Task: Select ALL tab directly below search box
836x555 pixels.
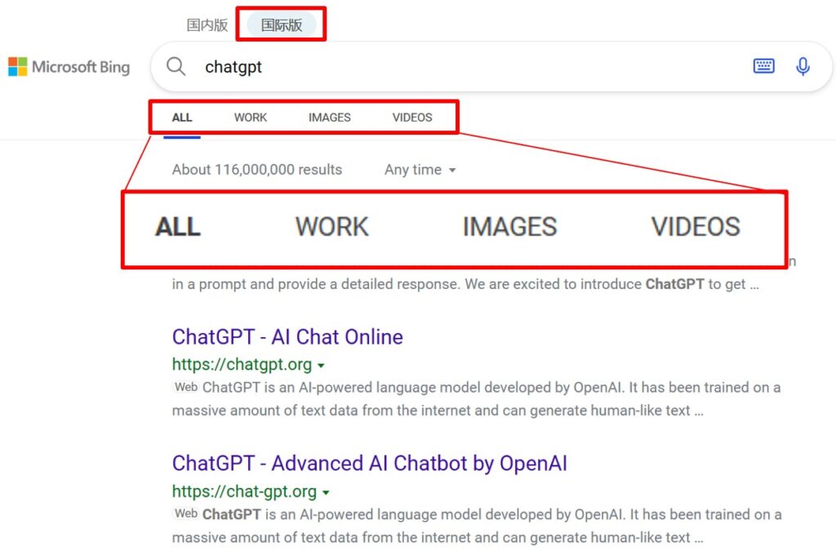Action: click(182, 118)
